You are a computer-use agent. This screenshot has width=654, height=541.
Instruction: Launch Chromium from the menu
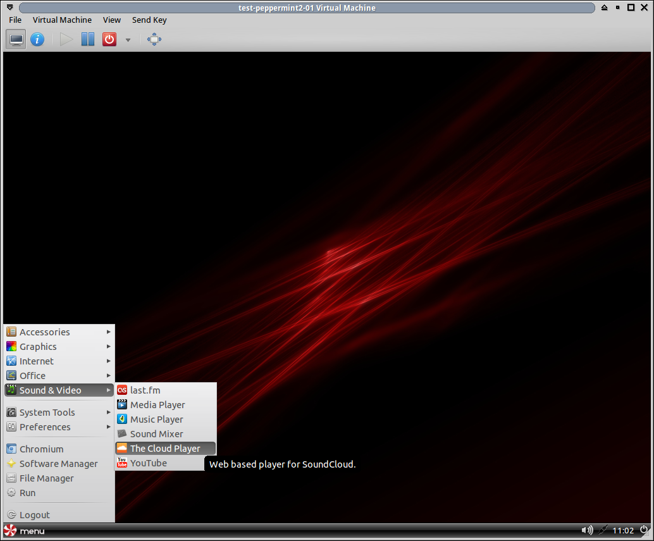click(59, 449)
